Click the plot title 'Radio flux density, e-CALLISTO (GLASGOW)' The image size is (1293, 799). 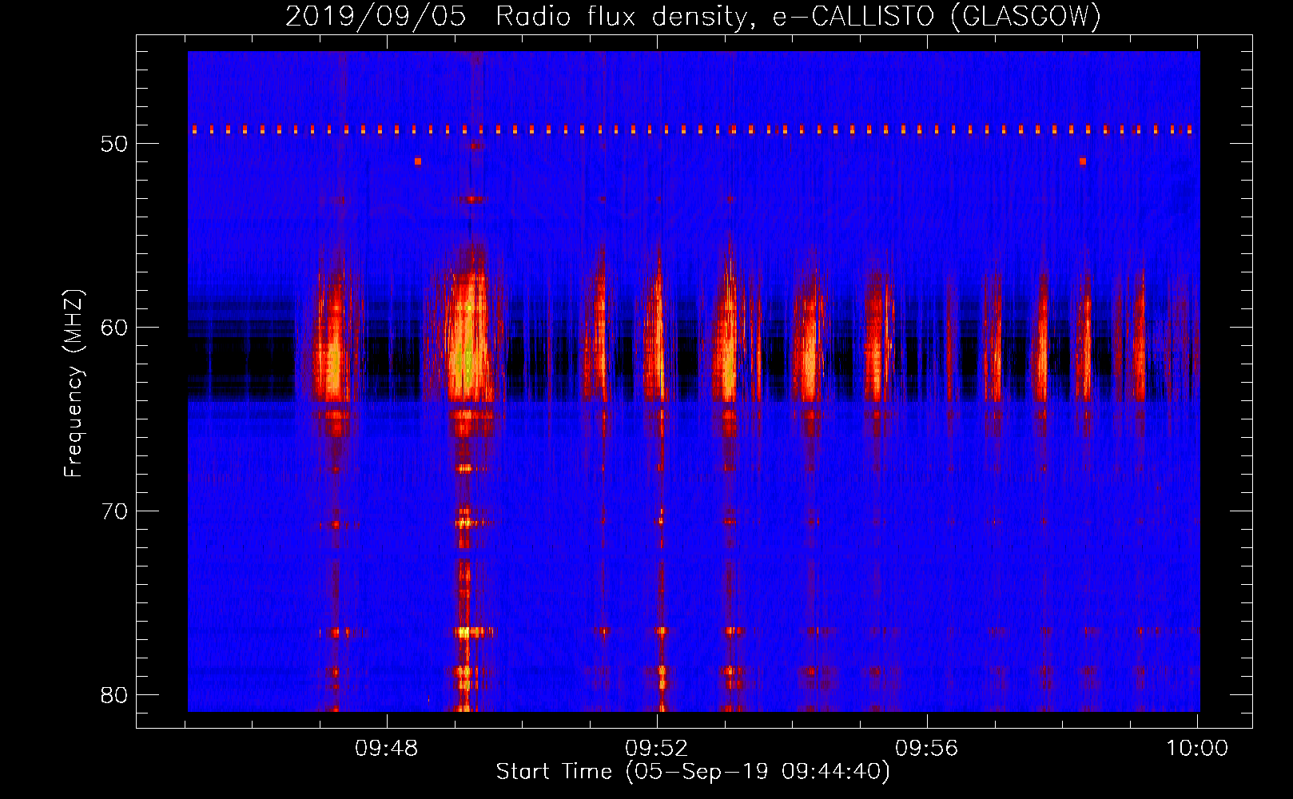798,16
